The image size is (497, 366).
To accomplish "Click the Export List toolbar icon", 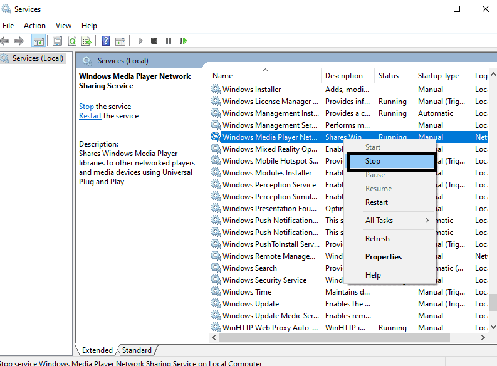I will [x=86, y=41].
